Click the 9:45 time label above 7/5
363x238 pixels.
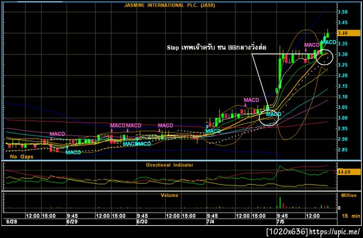pos(282,216)
